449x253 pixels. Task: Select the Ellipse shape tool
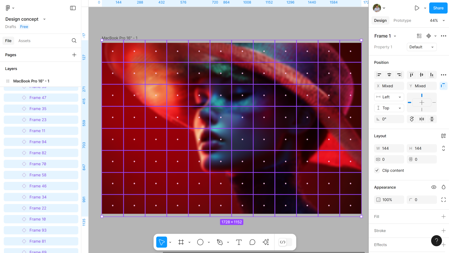(x=200, y=242)
